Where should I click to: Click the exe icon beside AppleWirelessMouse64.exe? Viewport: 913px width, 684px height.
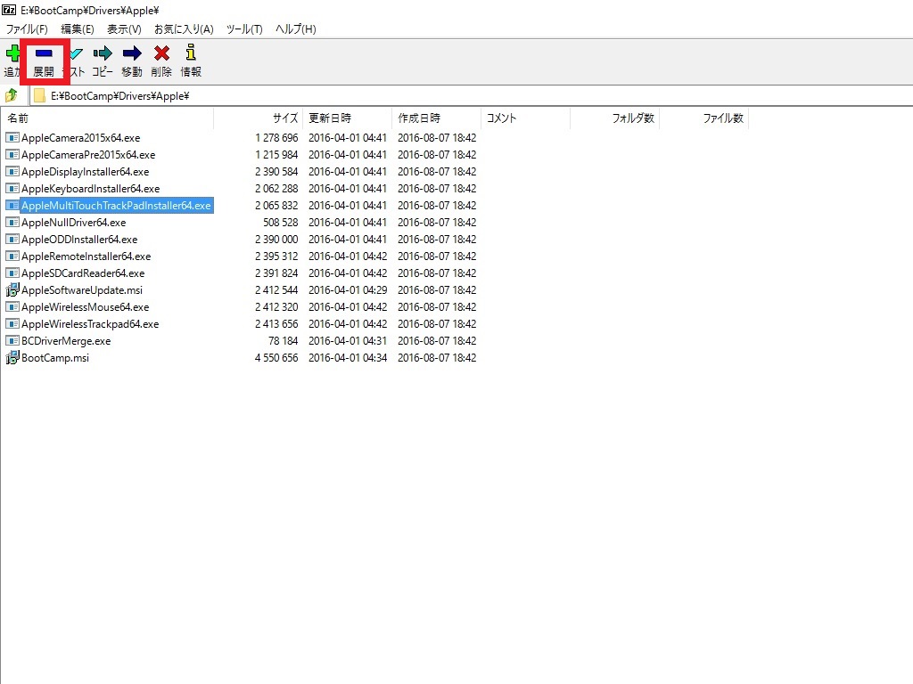12,306
